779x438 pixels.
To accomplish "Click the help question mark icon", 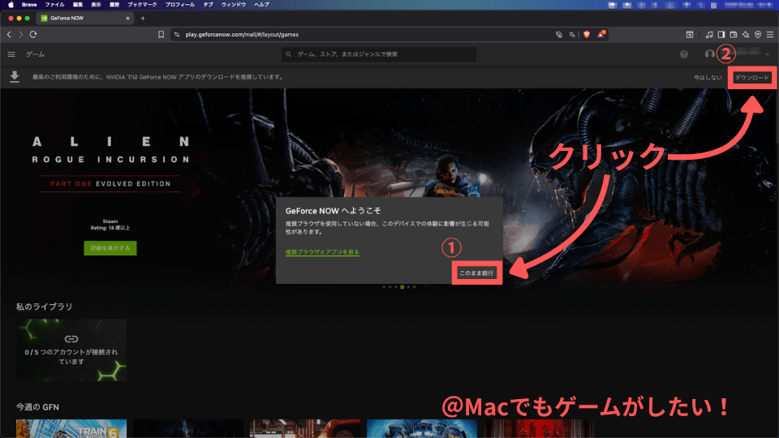I will pyautogui.click(x=683, y=54).
